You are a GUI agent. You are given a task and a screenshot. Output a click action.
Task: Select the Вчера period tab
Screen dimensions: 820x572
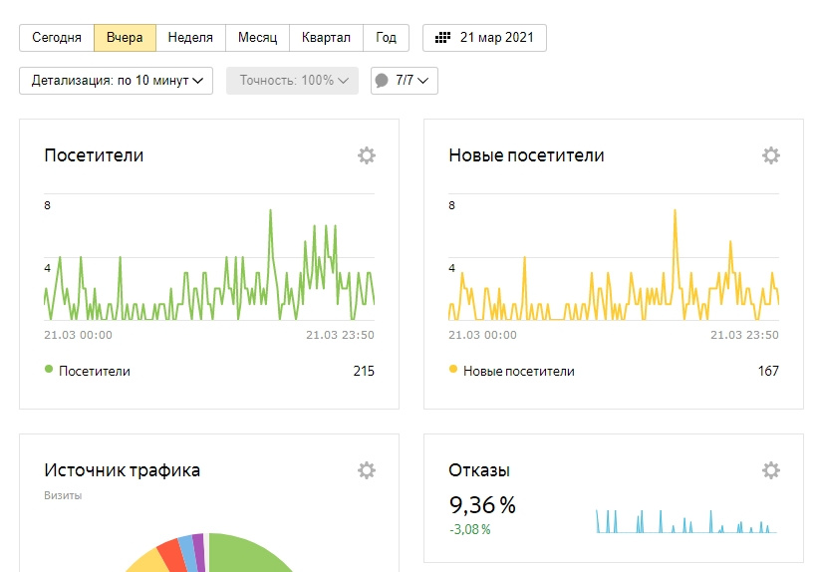[125, 38]
